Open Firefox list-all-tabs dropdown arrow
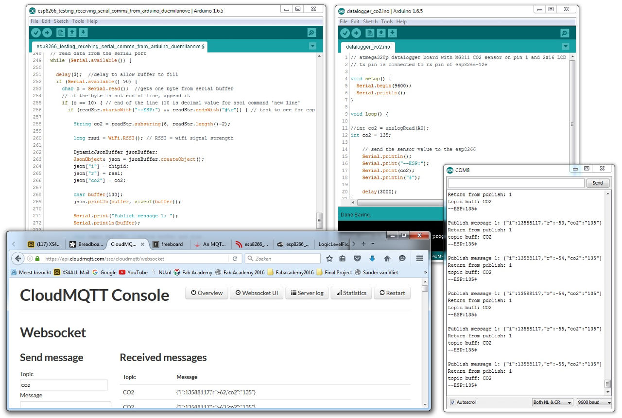The width and height of the screenshot is (622, 418). click(x=373, y=244)
